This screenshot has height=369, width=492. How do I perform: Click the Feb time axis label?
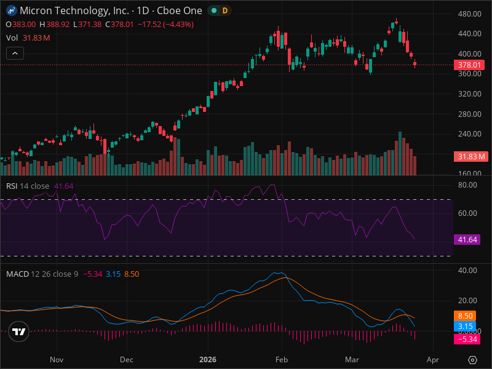pos(282,360)
